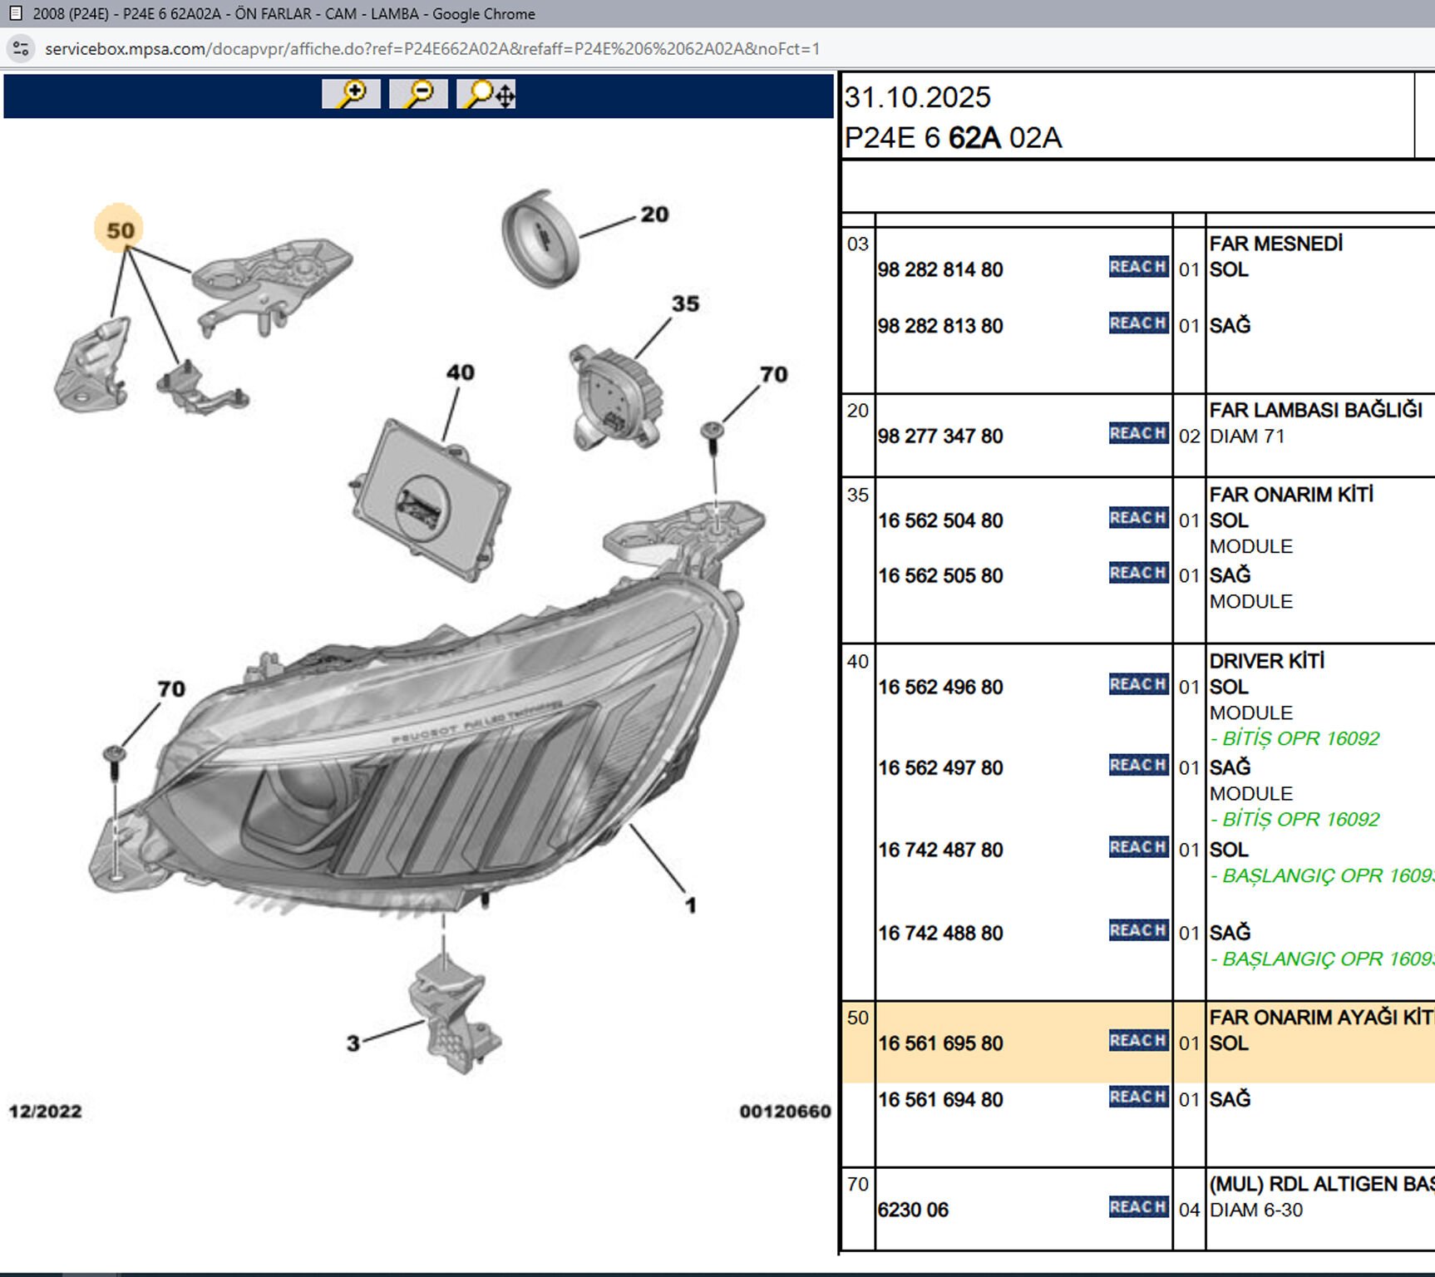Click REACH badge for part 6230 06
The image size is (1435, 1277).
click(x=1138, y=1207)
